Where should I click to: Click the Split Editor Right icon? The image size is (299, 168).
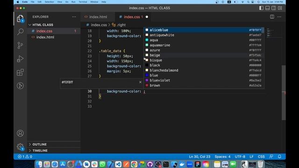point(272,17)
